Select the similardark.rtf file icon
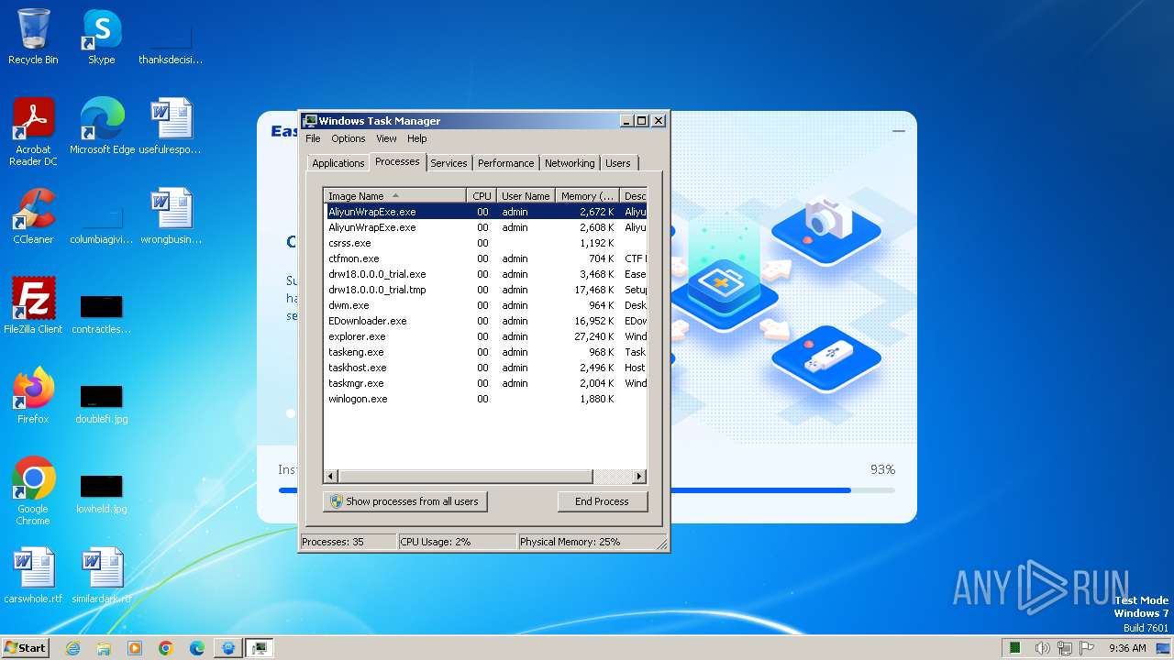This screenshot has height=660, width=1174. coord(102,576)
